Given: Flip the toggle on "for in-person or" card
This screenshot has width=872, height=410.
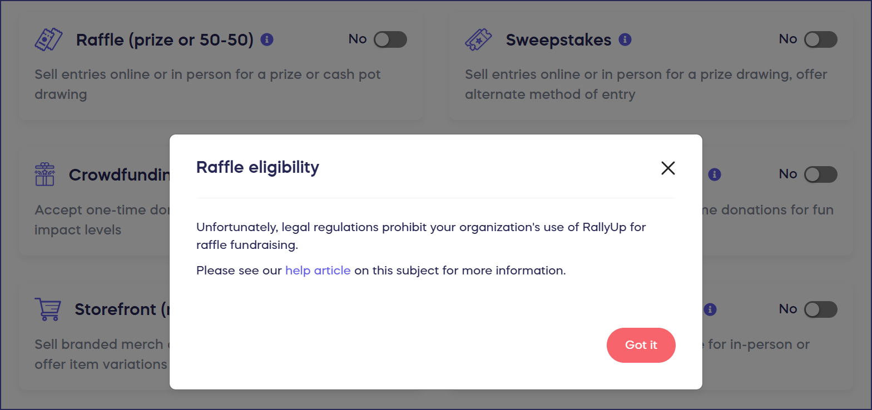Looking at the screenshot, I should (820, 309).
